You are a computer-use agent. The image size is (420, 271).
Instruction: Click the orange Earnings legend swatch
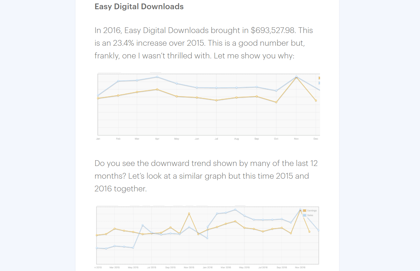(x=305, y=211)
